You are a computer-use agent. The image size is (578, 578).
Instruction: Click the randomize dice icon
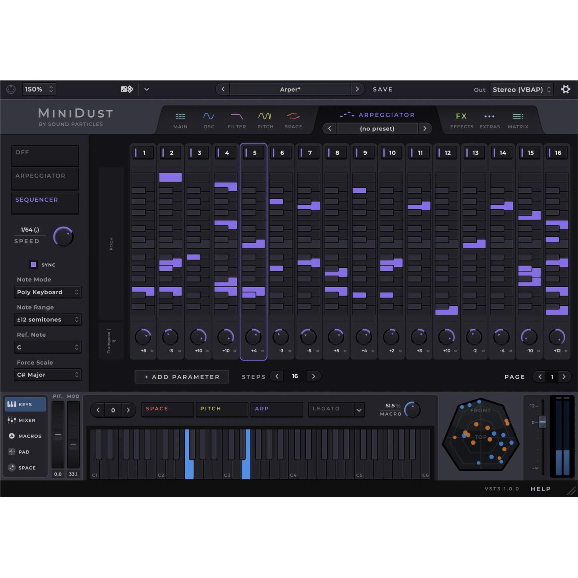127,89
